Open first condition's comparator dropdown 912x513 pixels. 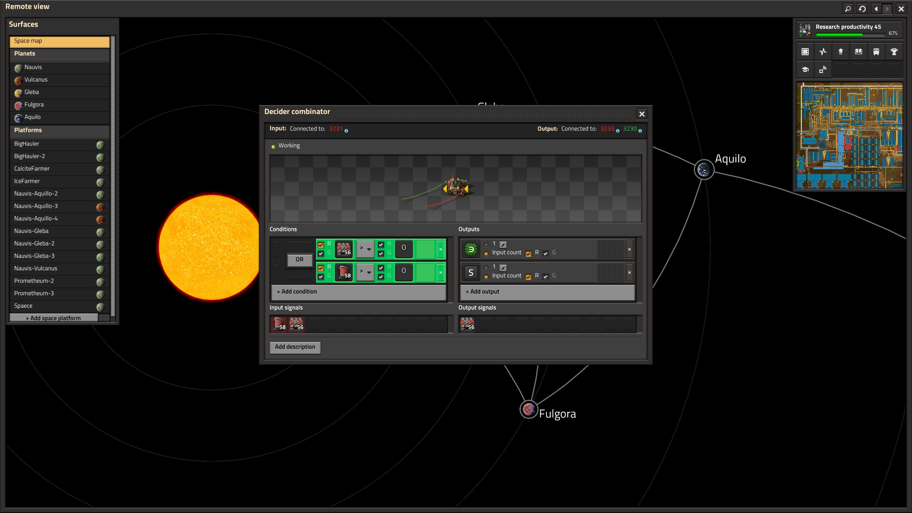tap(365, 249)
